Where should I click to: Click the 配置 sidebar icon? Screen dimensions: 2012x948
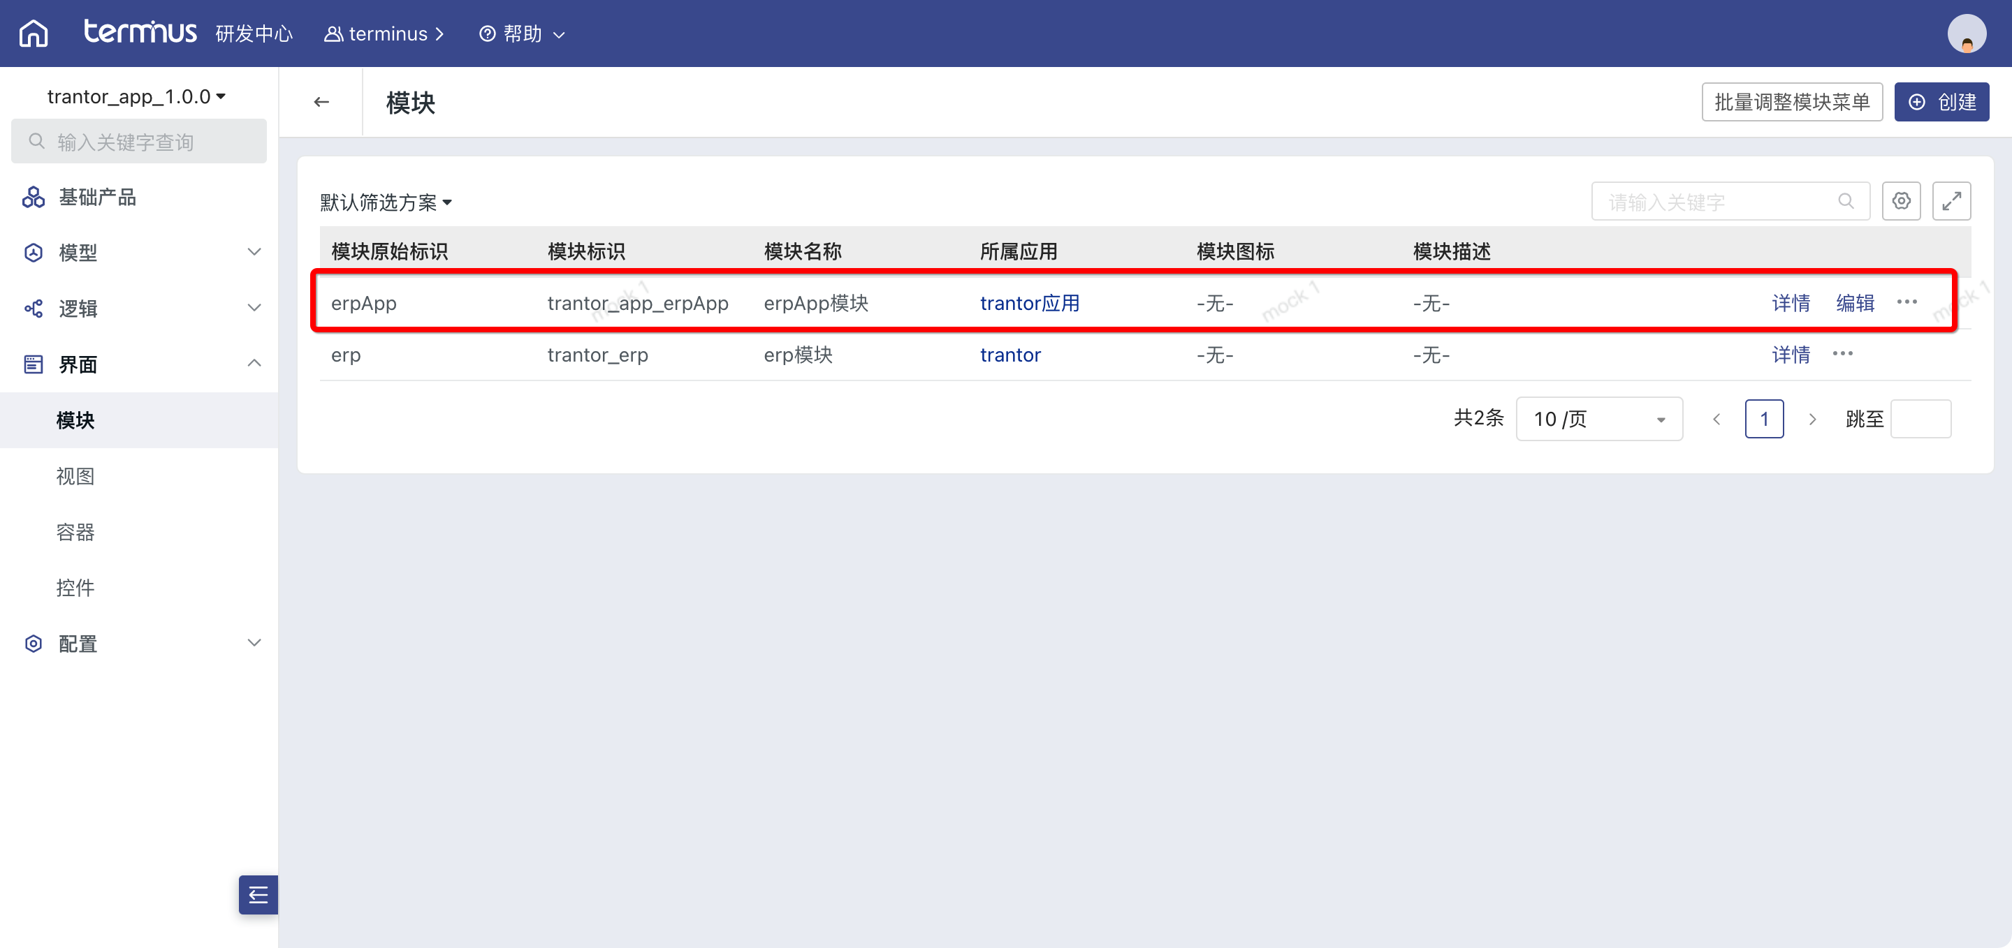point(33,644)
